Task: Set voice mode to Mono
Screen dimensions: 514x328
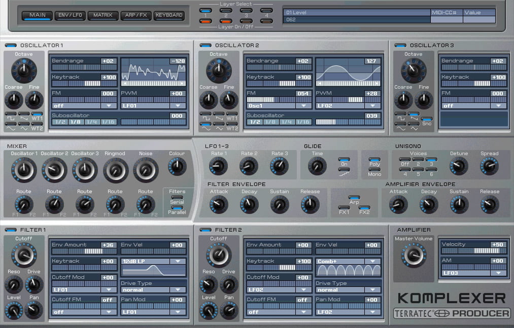Action: tap(374, 170)
